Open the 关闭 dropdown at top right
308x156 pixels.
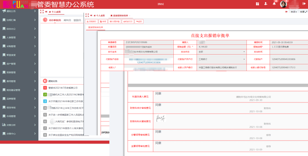(x=294, y=12)
